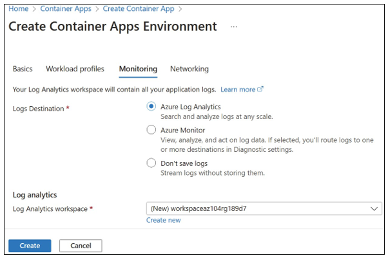Choose the Azure Monitor radio option
Viewport: 388px width, 256px height.
point(151,130)
